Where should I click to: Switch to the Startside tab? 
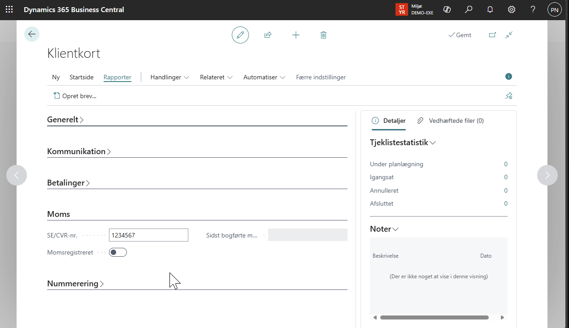[82, 77]
